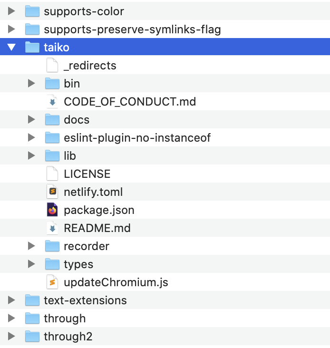Viewport: 330px width, 348px height.
Task: Expand the through folder triangle
Action: [12, 319]
